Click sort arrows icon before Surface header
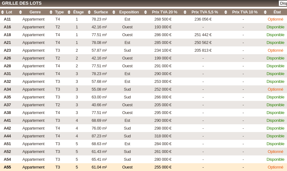Image resolution: width=287 pixels, height=171 pixels. tap(89, 12)
